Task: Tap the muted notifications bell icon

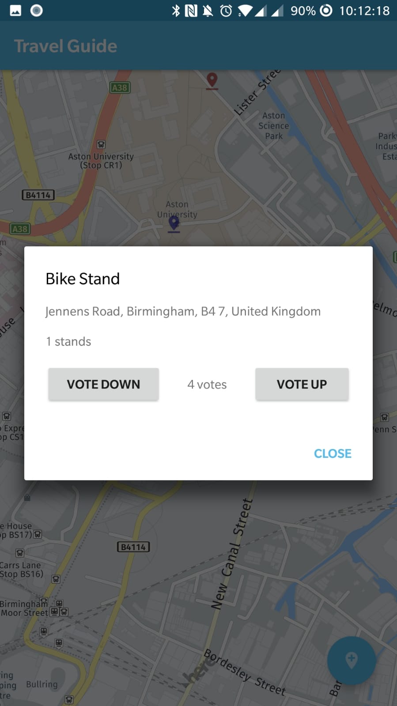Action: click(208, 11)
